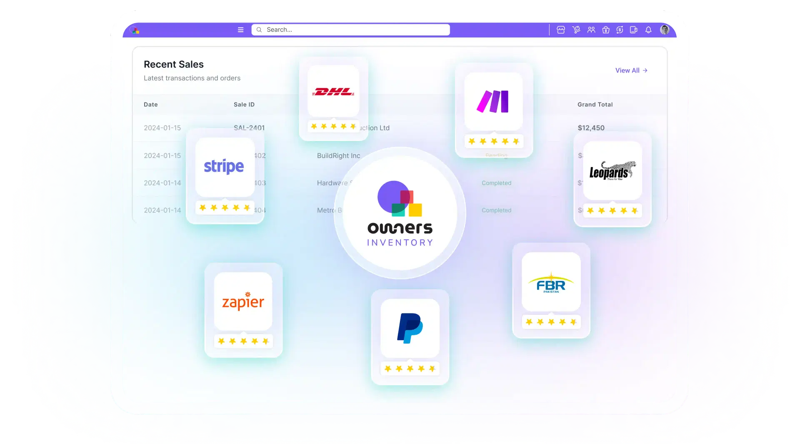This screenshot has width=800, height=444.
Task: Select the Stripe integration card
Action: (225, 167)
